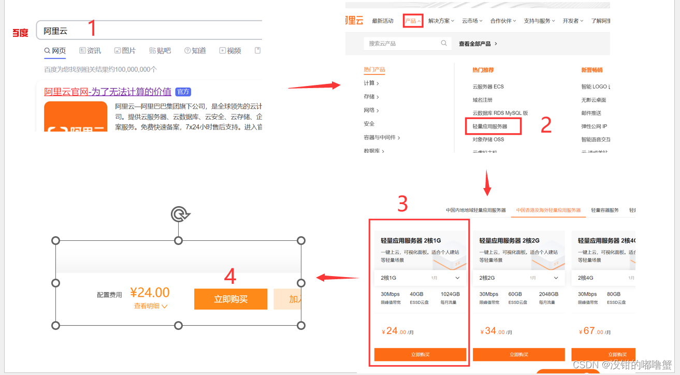Open 最新活动 in Aliyun navigation

click(x=383, y=21)
